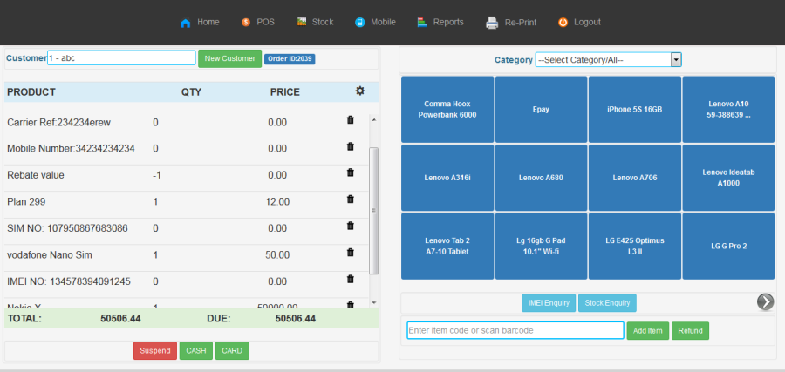Suspend the current order

[x=155, y=351]
